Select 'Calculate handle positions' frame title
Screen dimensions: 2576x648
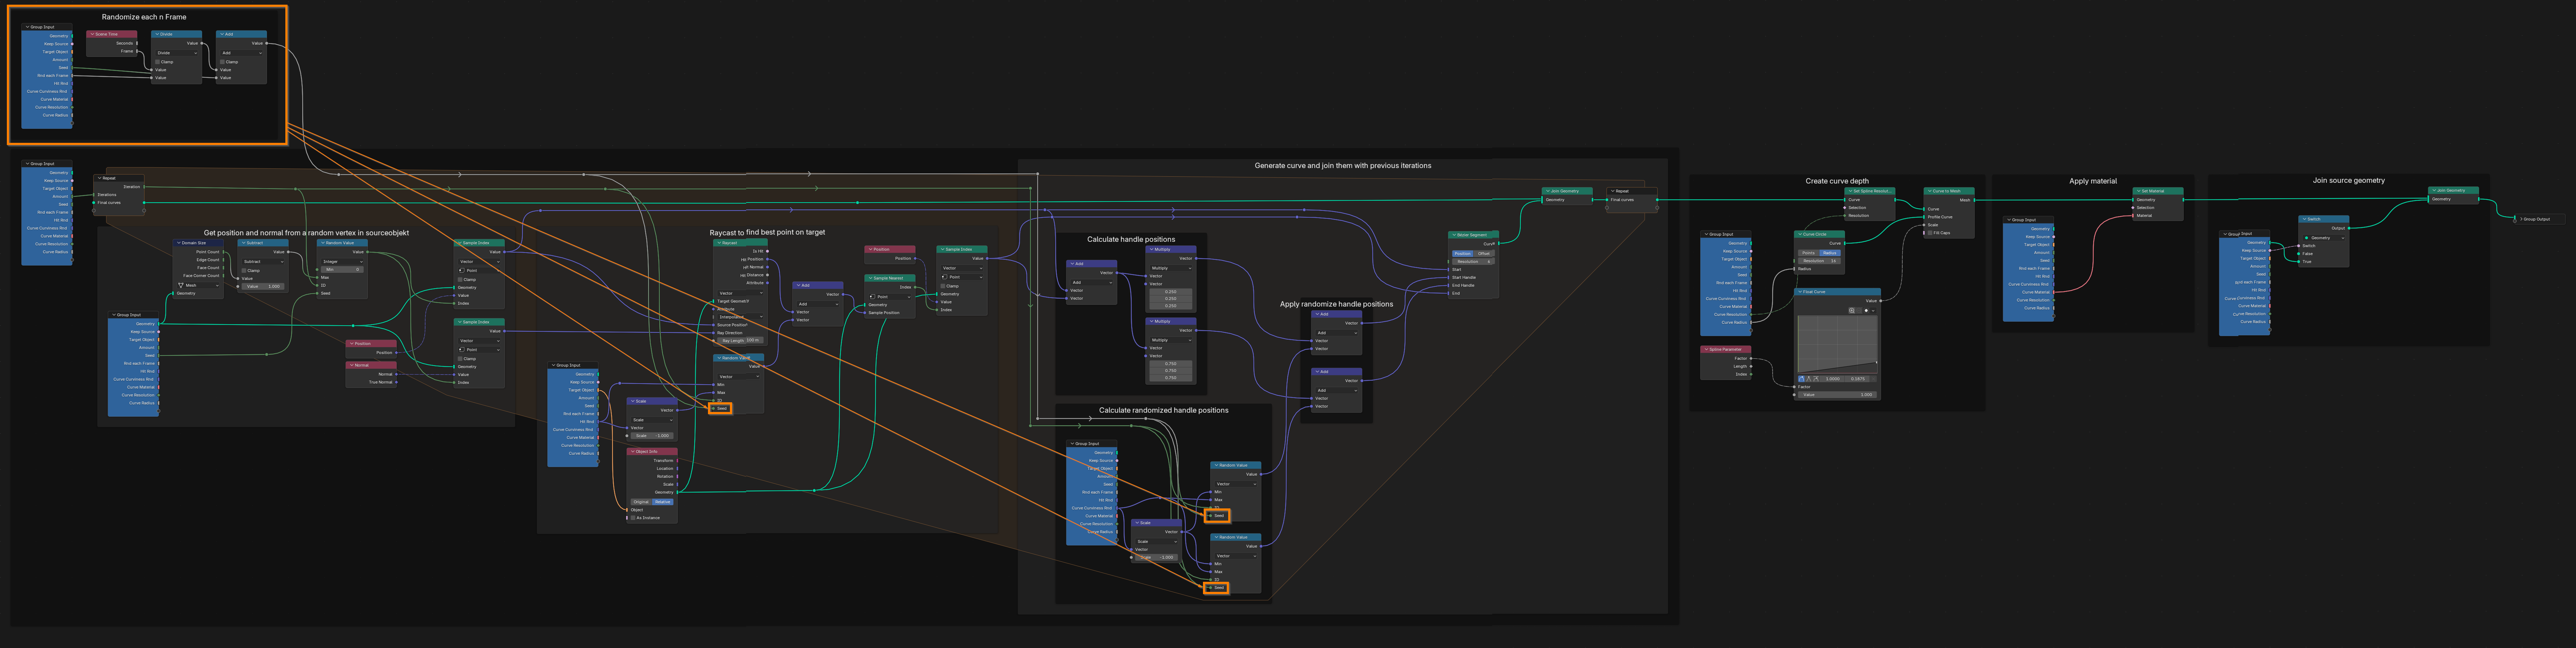[x=1131, y=240]
